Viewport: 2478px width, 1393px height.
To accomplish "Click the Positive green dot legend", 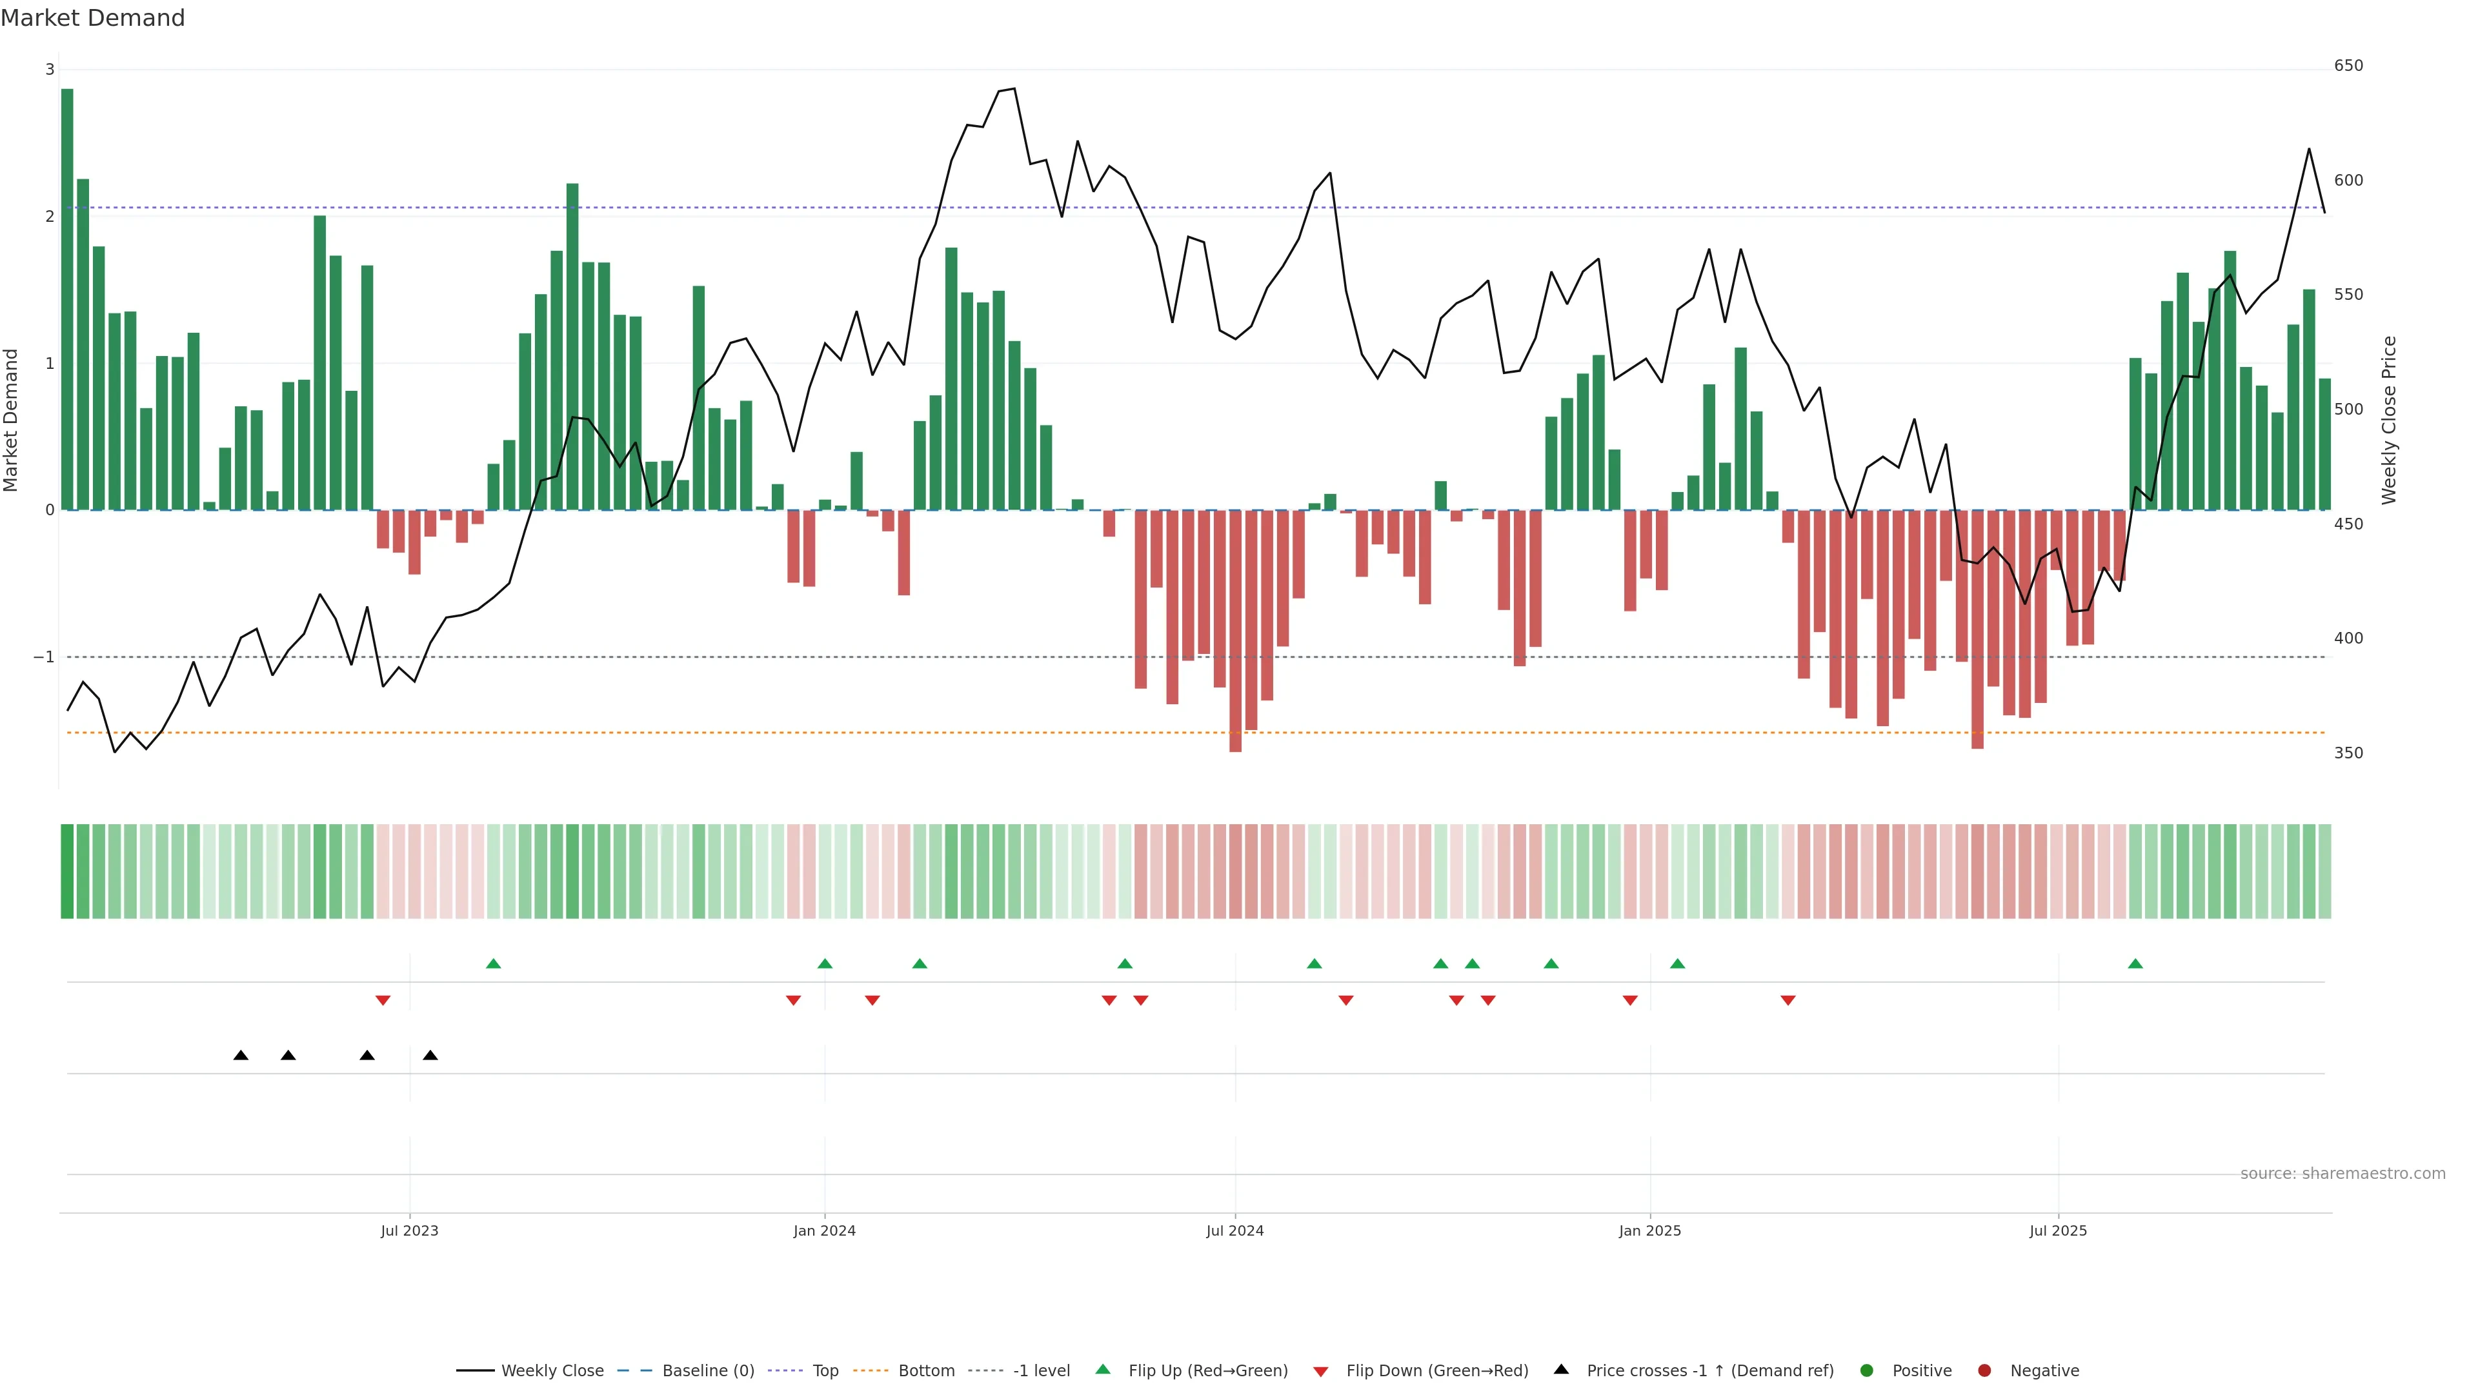I will coord(1867,1371).
